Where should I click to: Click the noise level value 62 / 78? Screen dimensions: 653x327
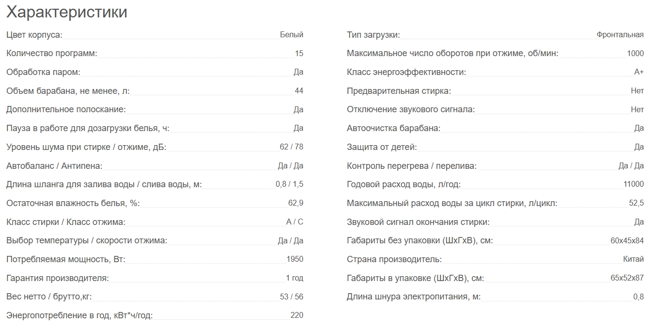coord(292,147)
